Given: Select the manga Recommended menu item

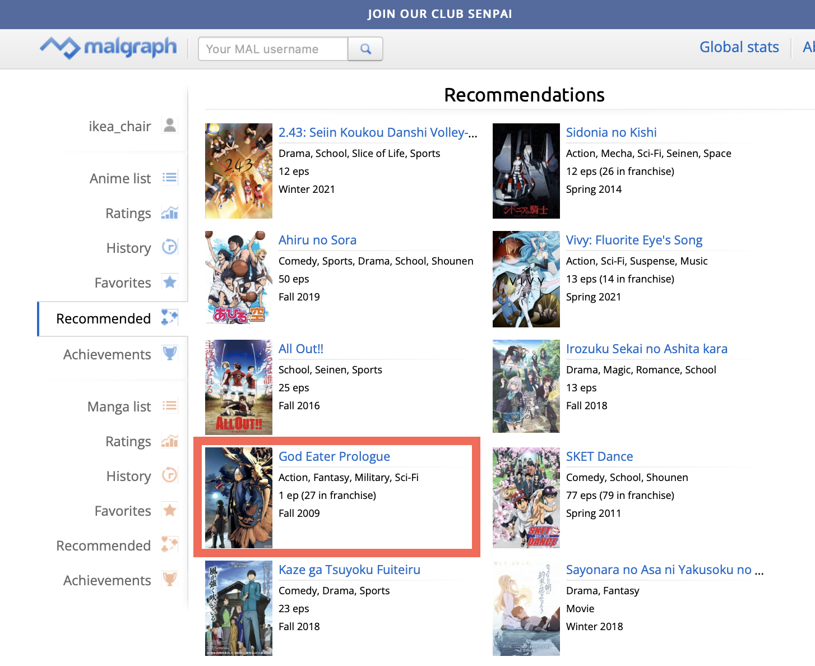Looking at the screenshot, I should (x=104, y=545).
